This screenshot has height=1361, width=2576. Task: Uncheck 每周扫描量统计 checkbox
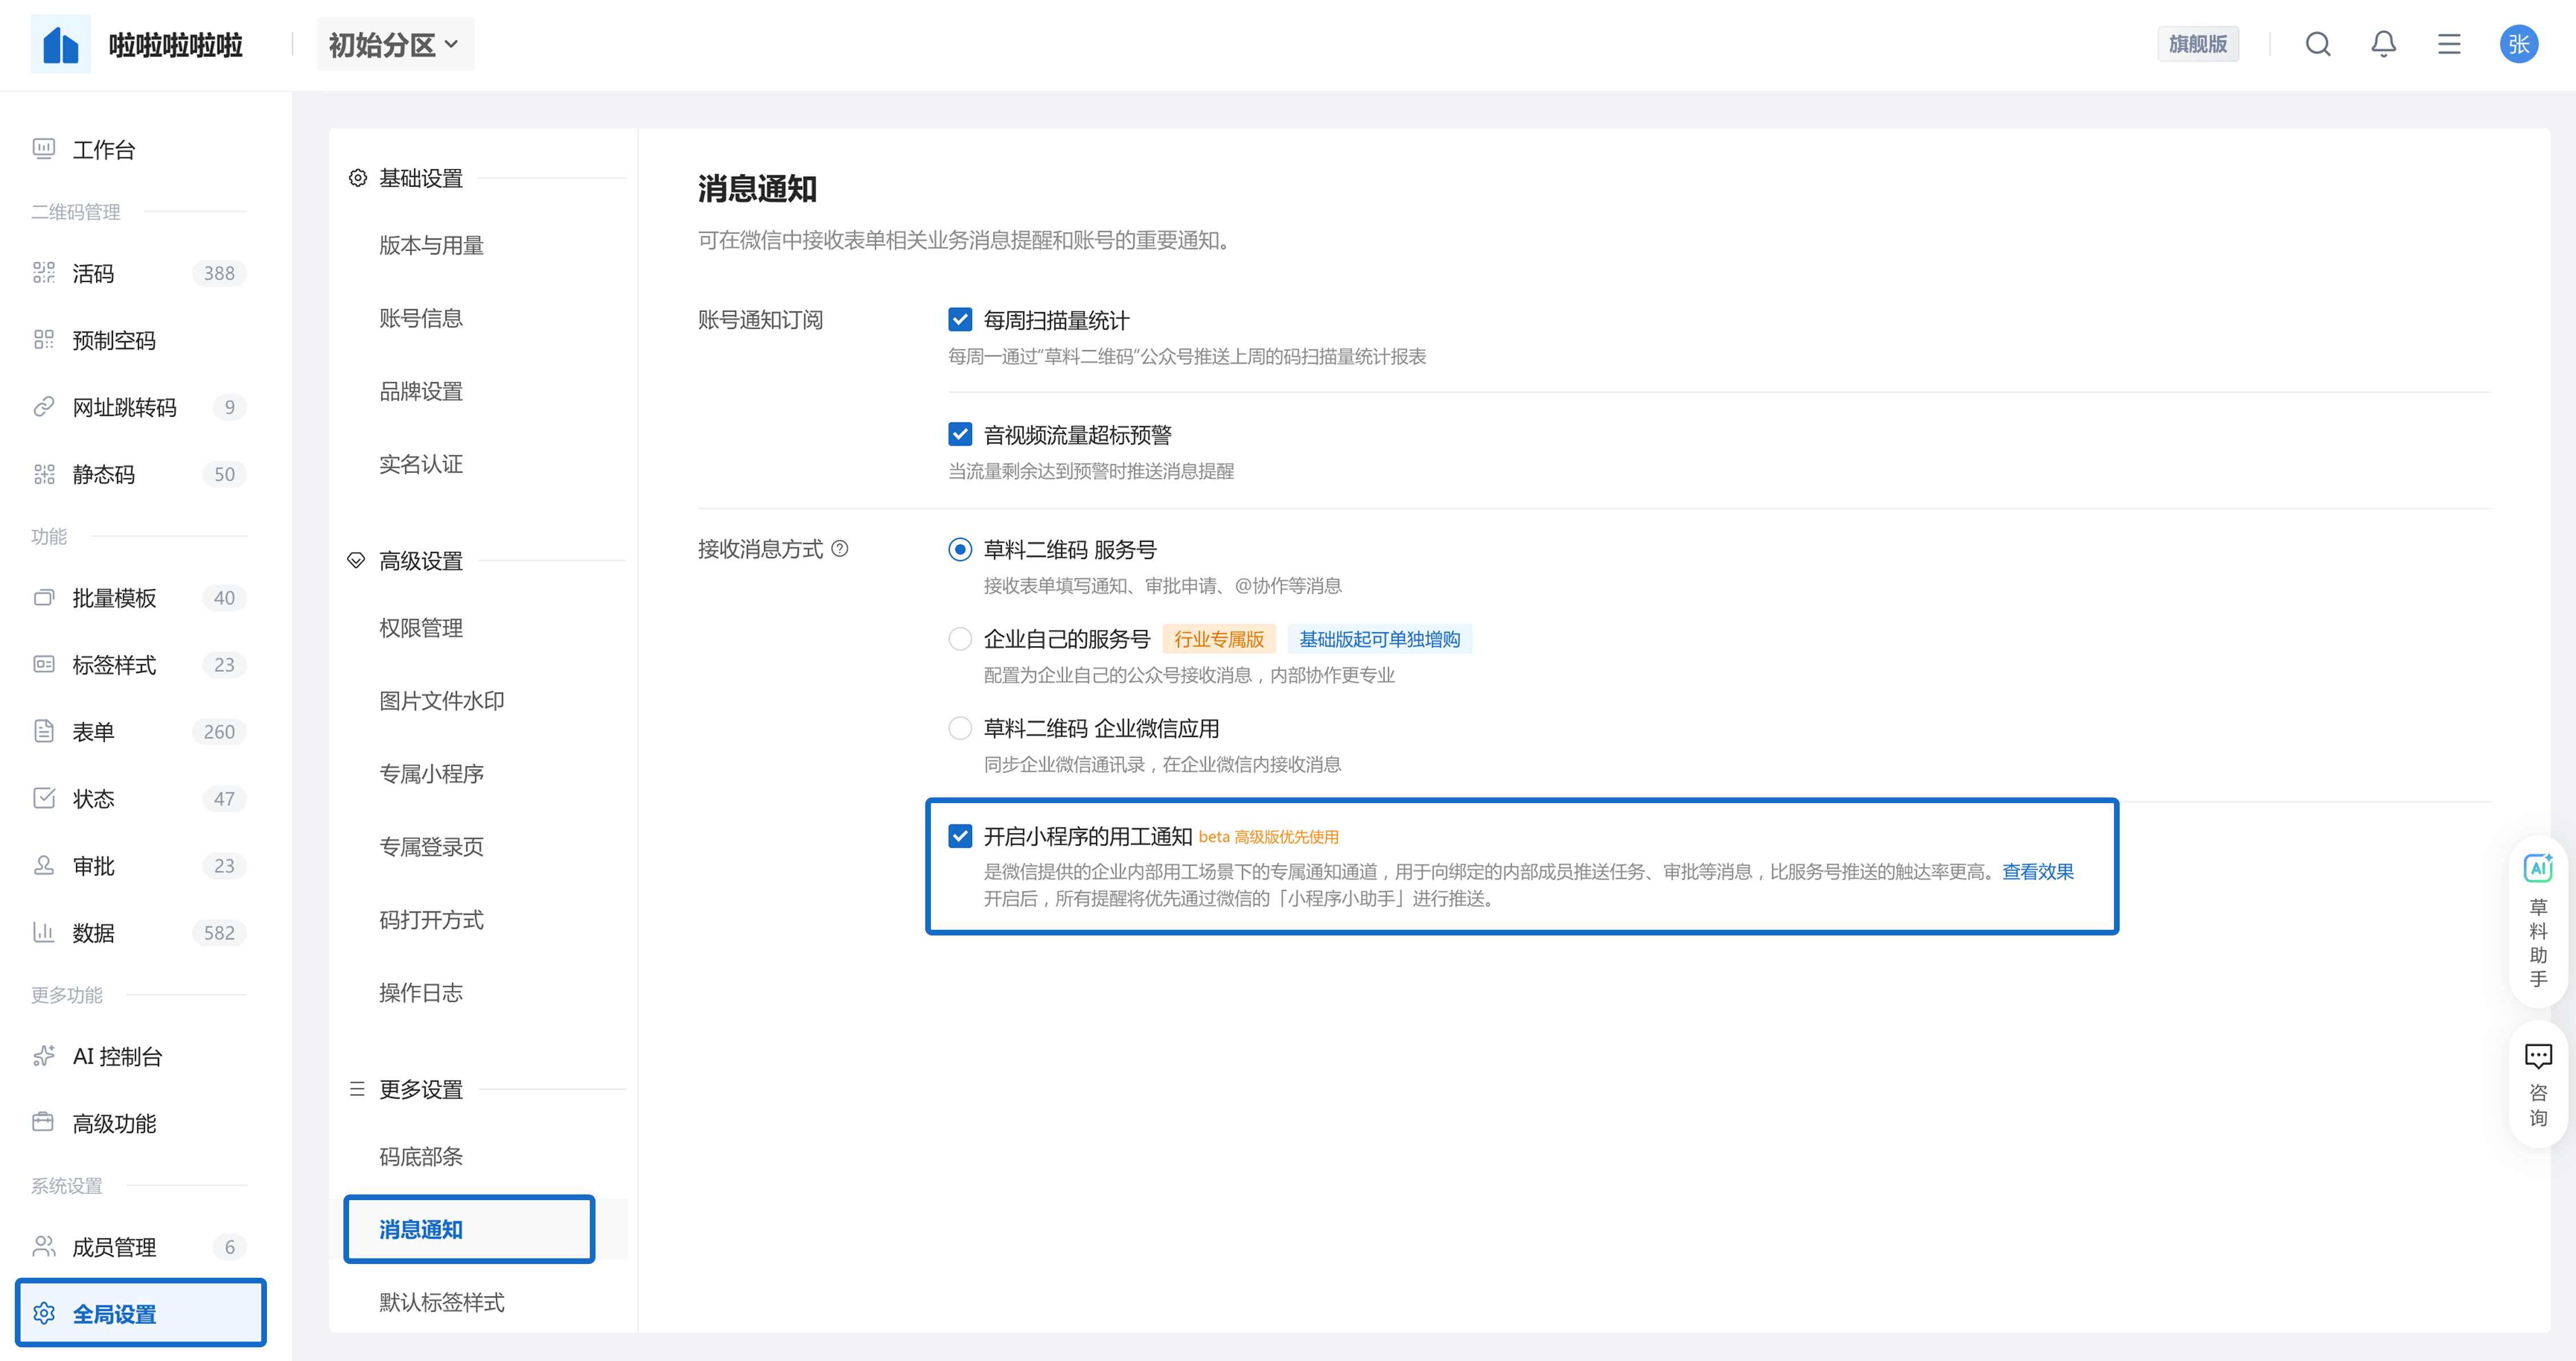[960, 320]
